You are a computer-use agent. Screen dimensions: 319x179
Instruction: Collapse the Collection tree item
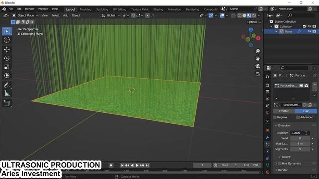(x=271, y=26)
